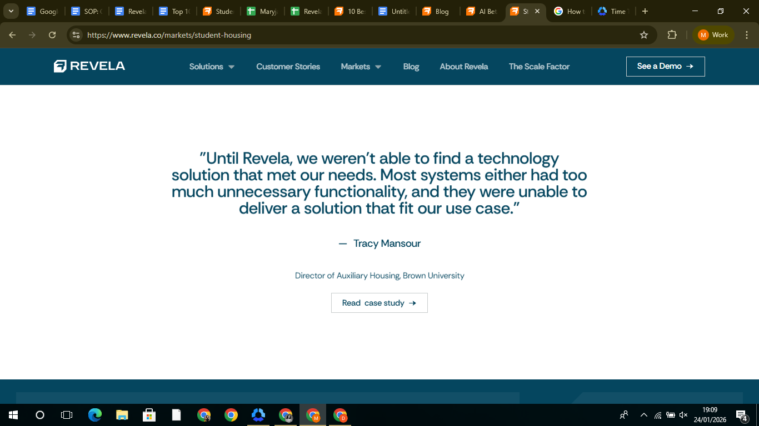
Task: Switch to the Googl Docs tab
Action: pos(43,11)
